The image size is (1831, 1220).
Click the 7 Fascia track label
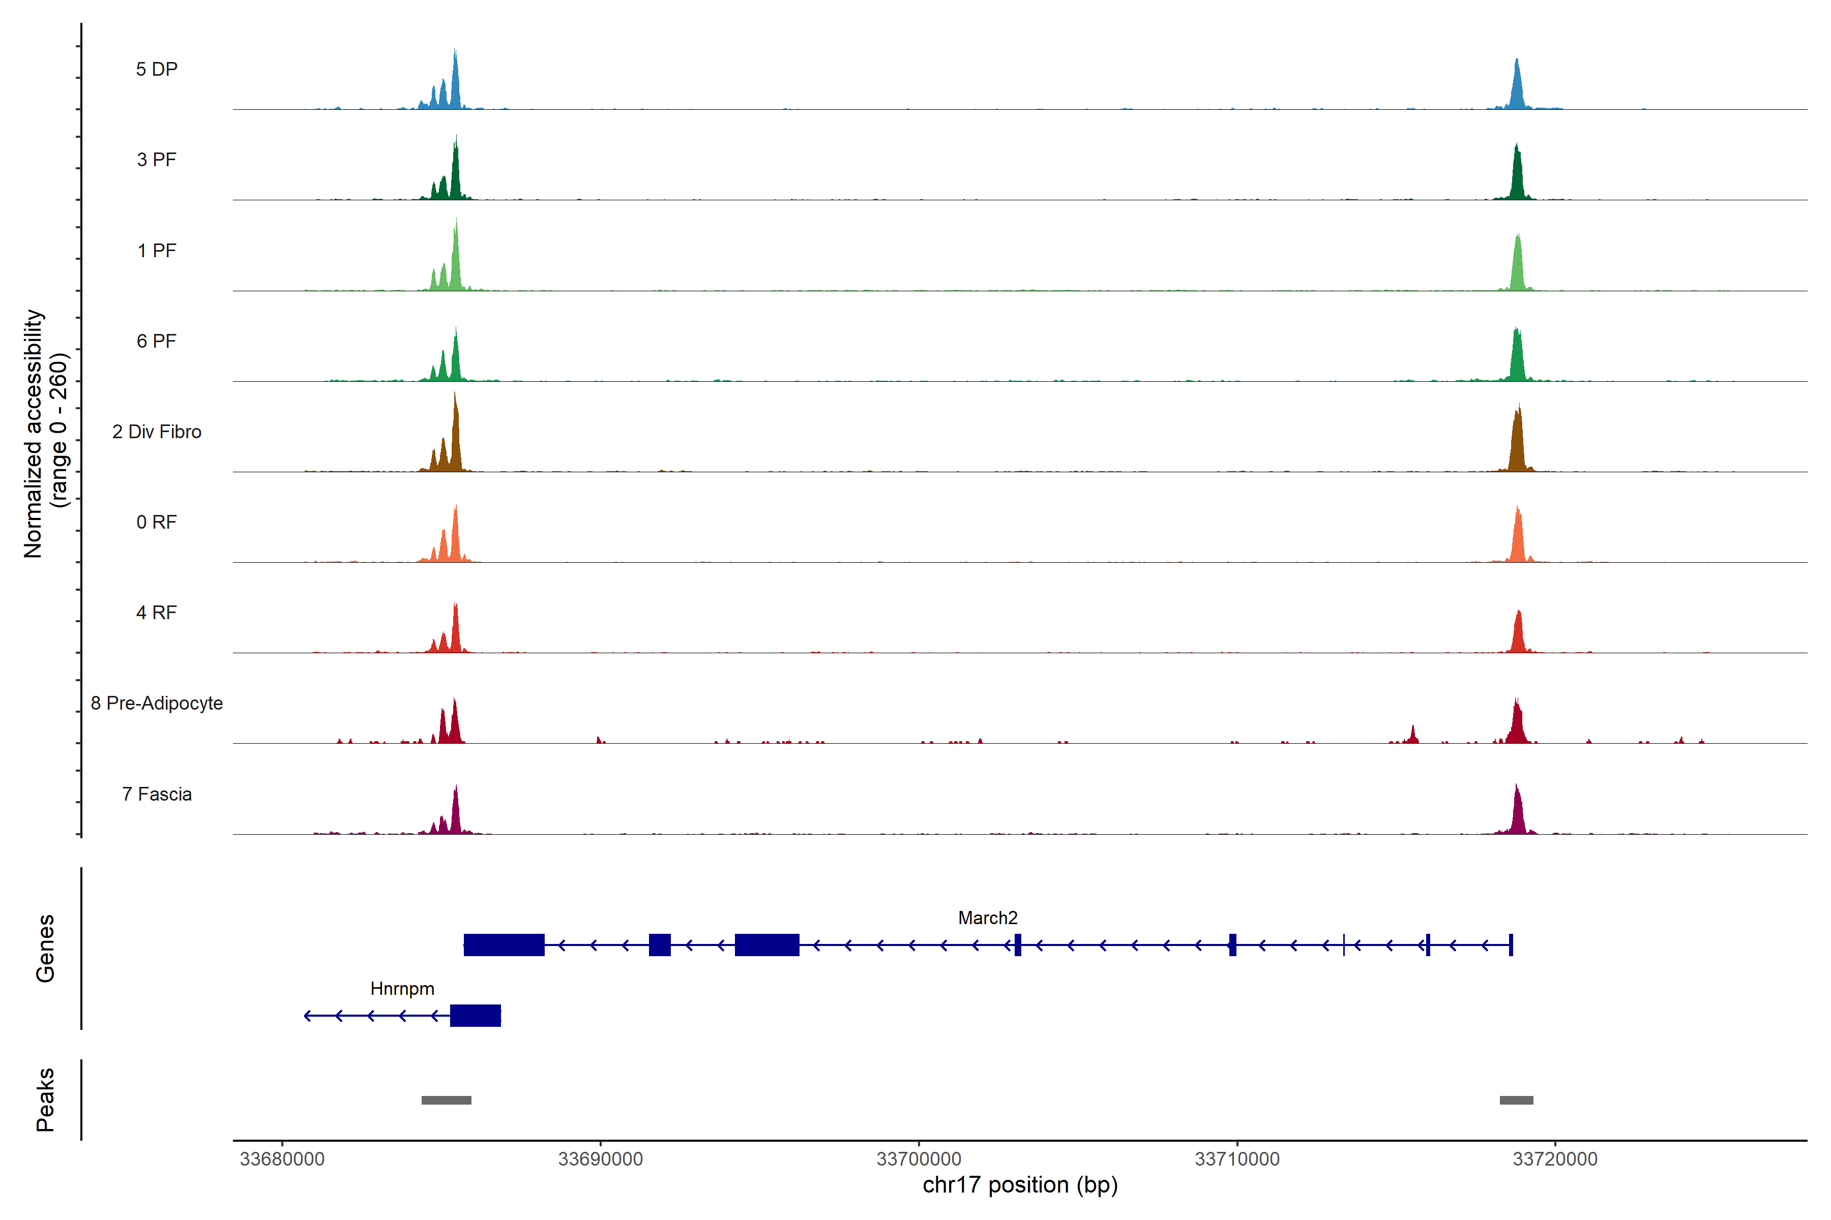(x=157, y=795)
